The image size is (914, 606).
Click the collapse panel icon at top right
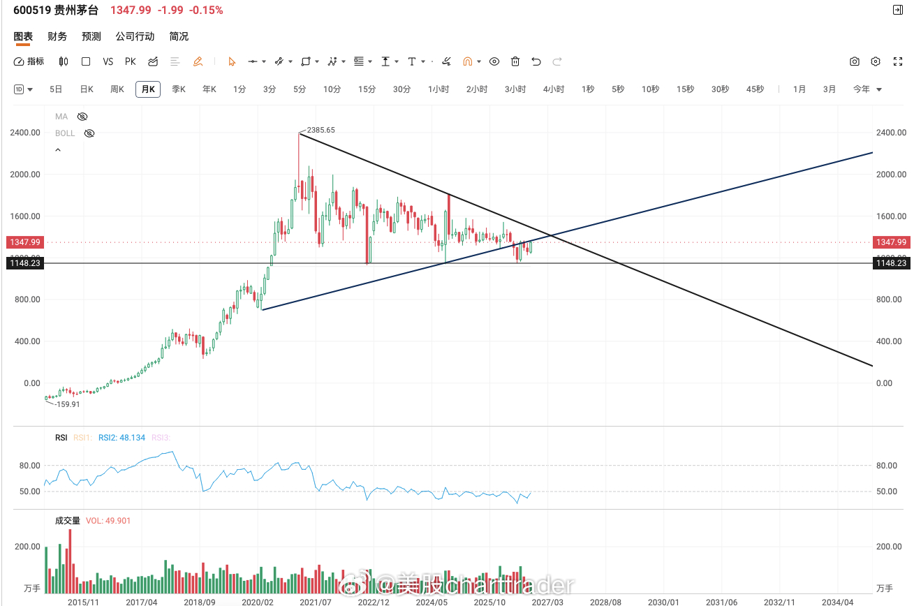coord(898,10)
